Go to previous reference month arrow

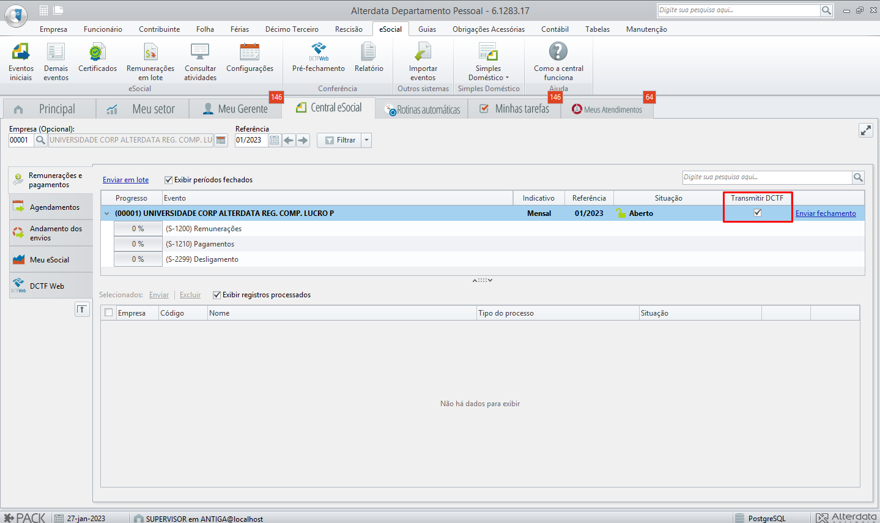click(289, 140)
